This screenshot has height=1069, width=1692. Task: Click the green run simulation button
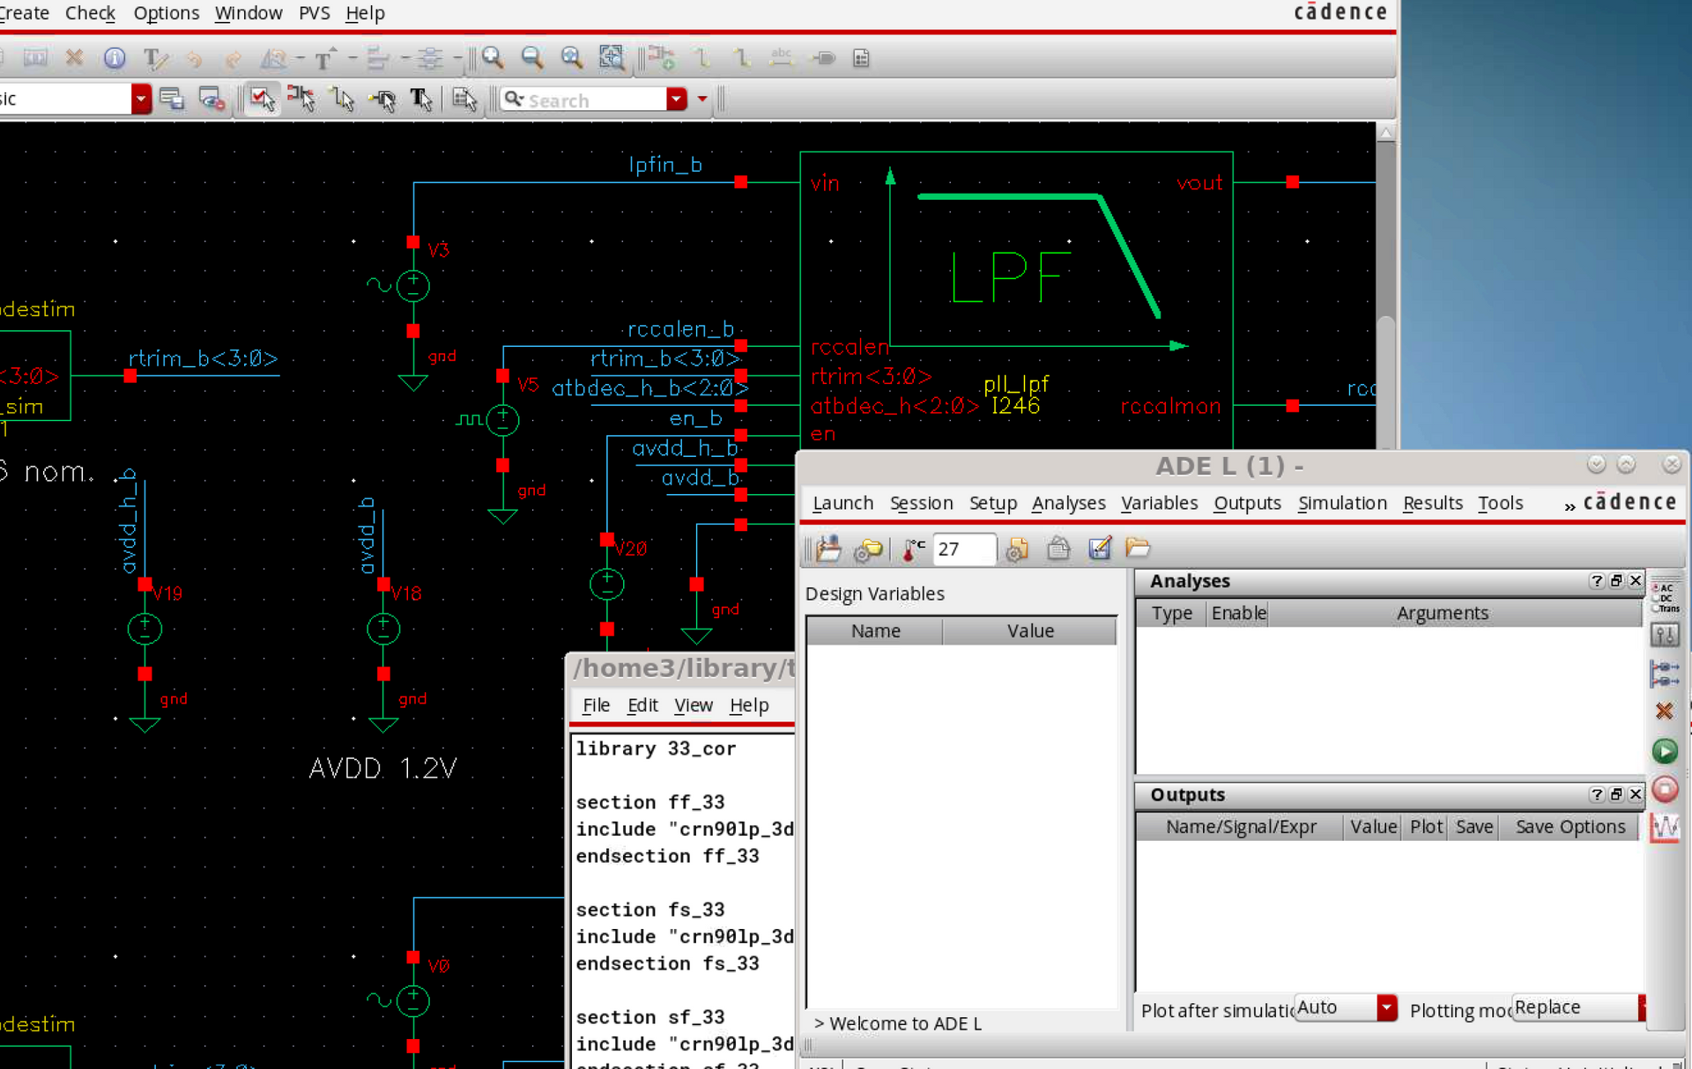pyautogui.click(x=1665, y=751)
